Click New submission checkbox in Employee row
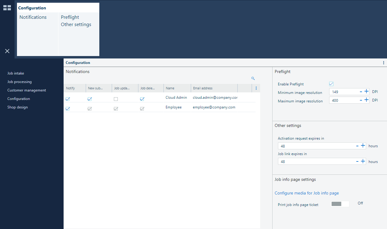This screenshot has height=229, width=387. 90,109
